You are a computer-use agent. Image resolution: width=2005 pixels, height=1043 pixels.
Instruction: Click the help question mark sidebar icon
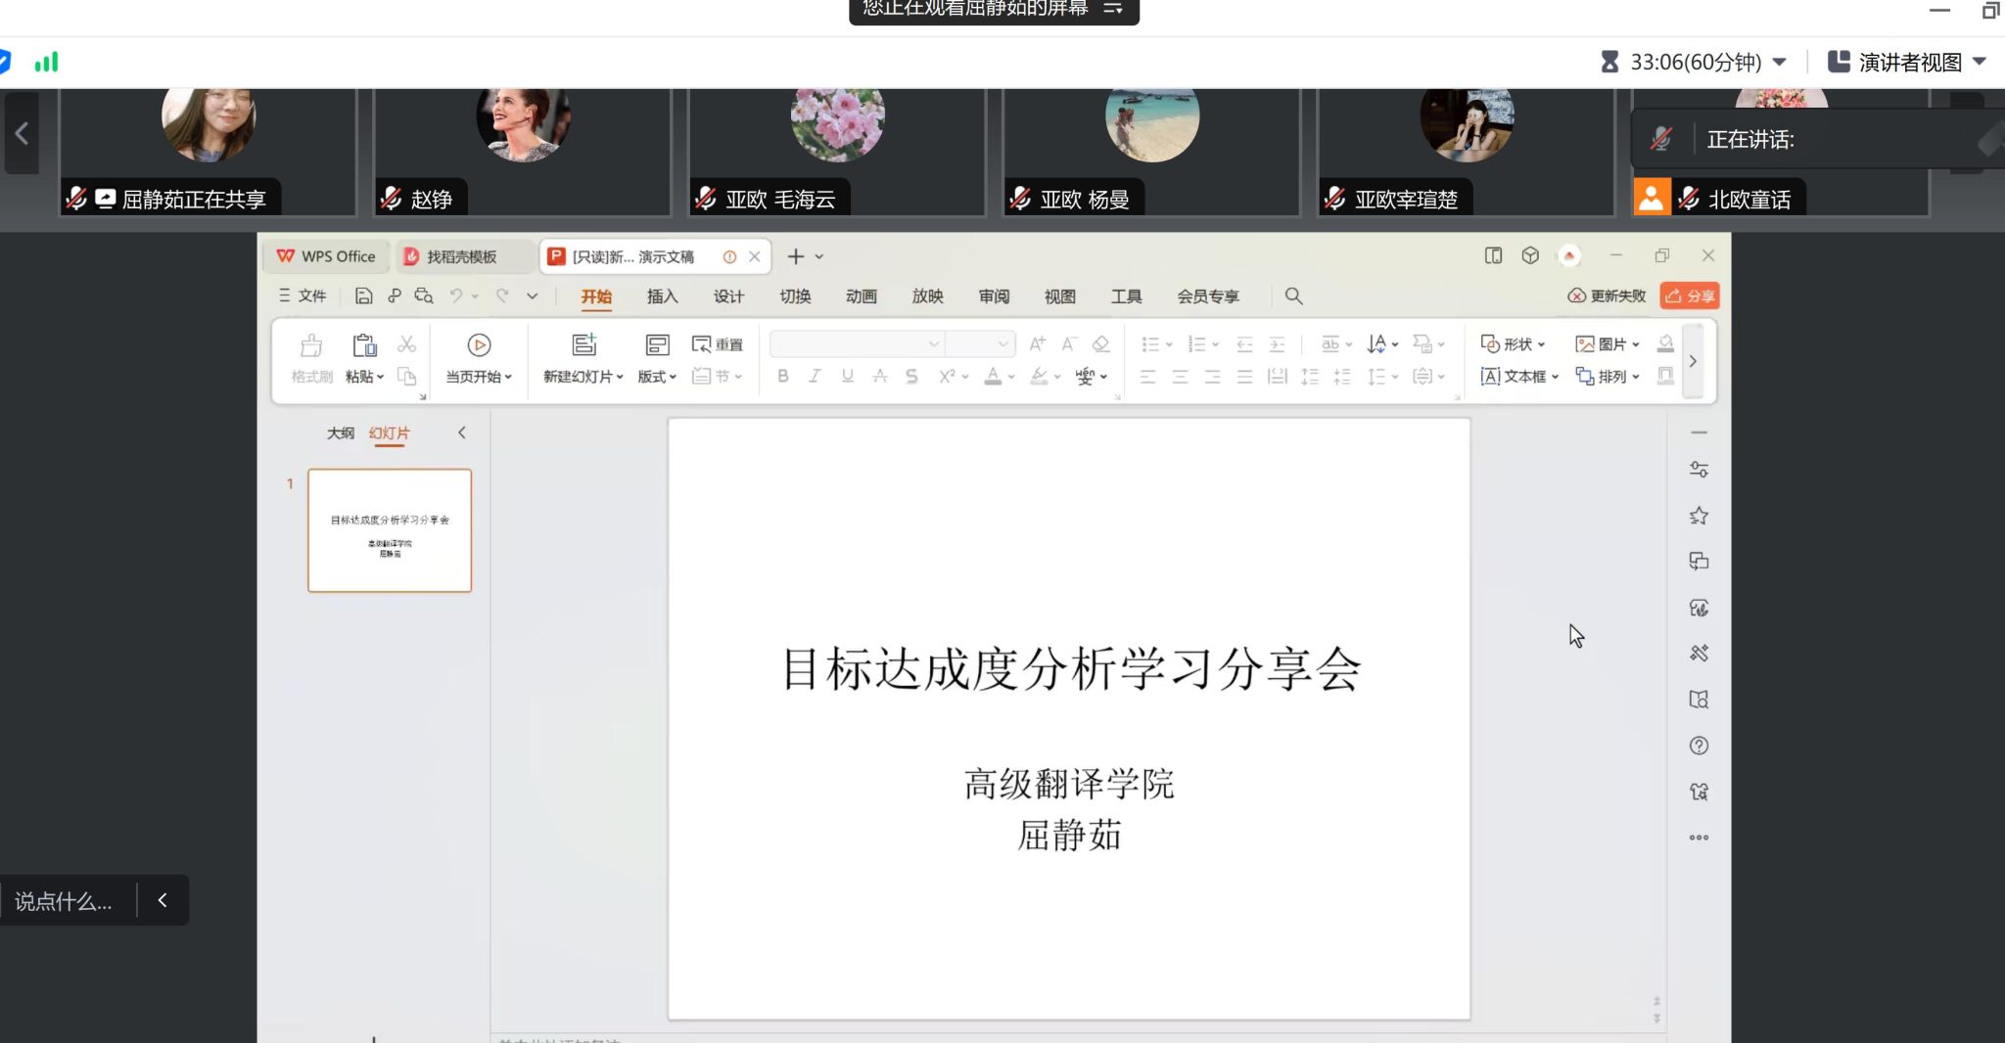(x=1699, y=746)
